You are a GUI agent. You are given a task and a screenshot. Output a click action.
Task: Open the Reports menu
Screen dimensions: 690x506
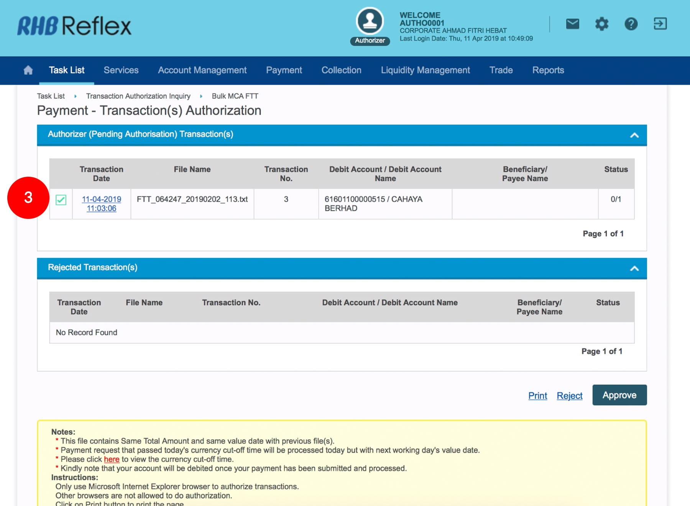click(x=548, y=70)
